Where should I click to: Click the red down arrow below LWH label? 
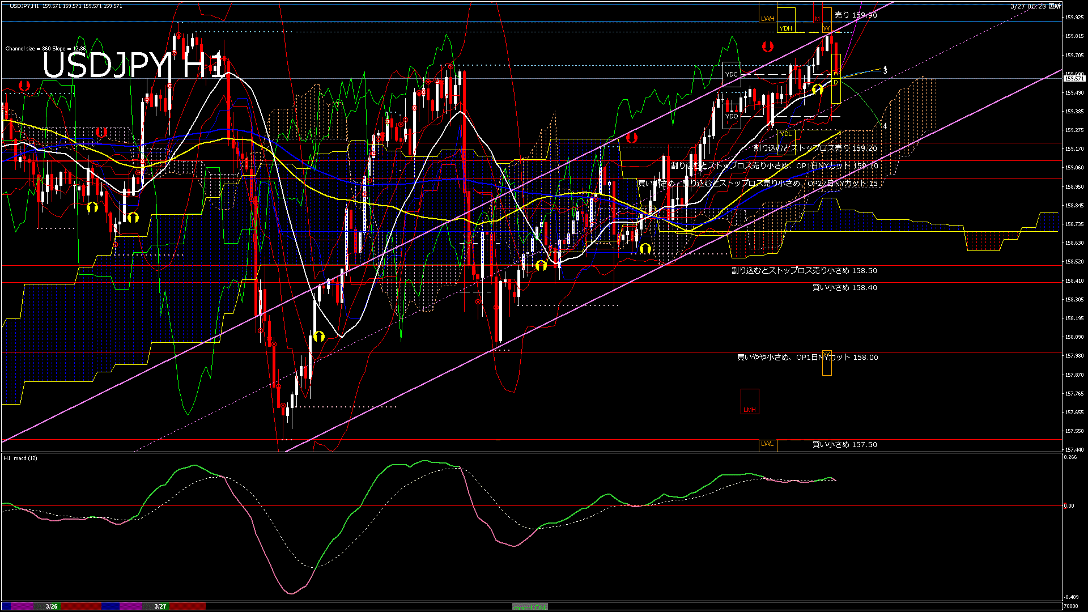(768, 46)
